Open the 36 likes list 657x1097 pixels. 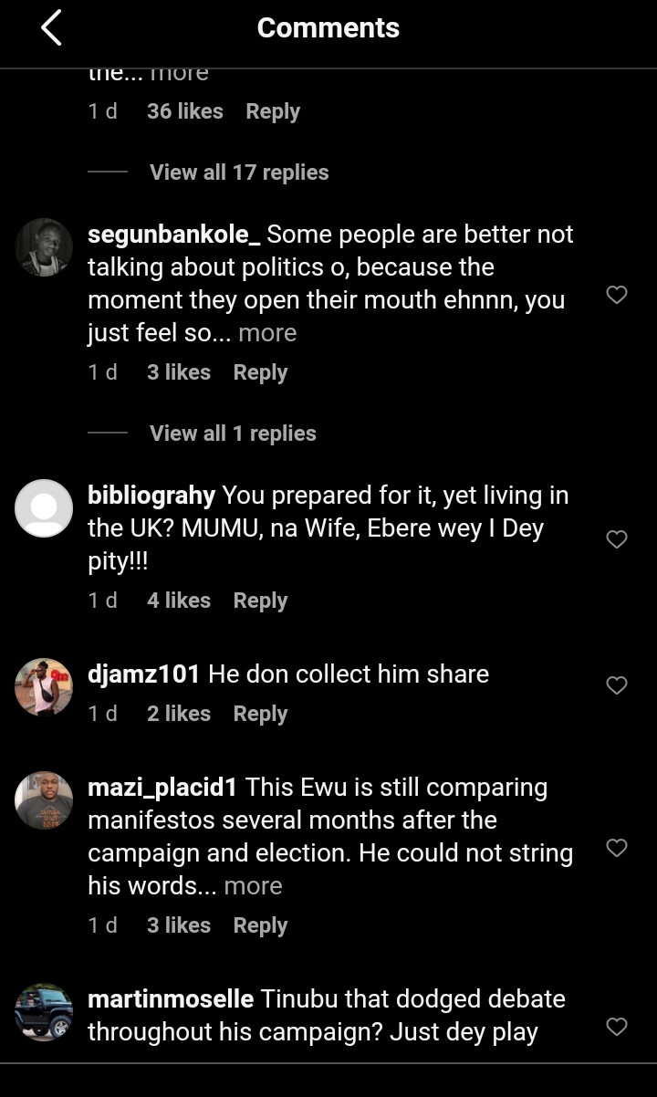point(184,111)
